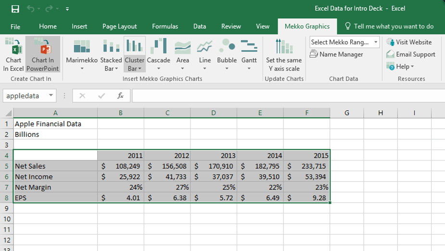
Task: Click the Chart In Excel icon
Action: tap(13, 54)
